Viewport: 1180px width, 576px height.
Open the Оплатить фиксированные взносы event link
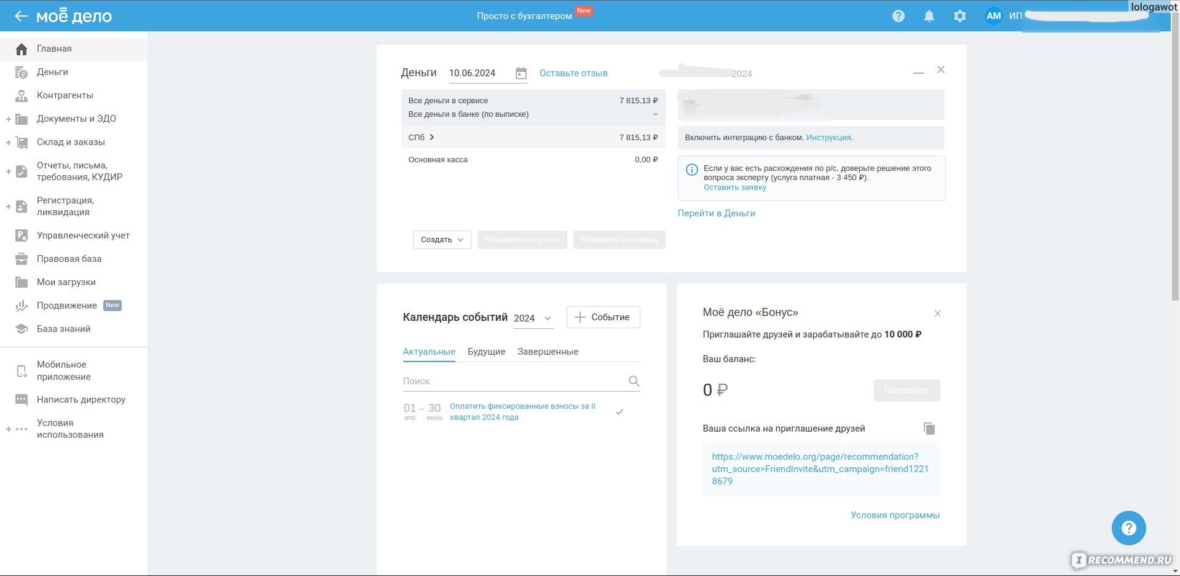522,412
